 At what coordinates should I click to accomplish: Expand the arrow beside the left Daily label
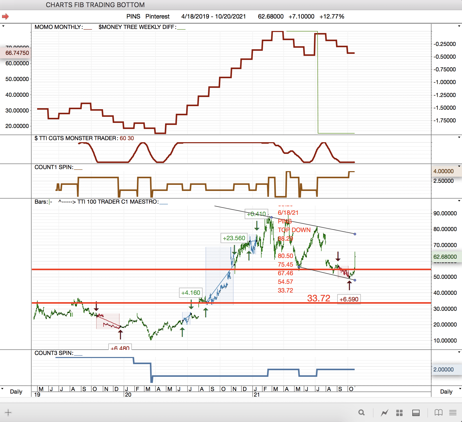coord(2,388)
